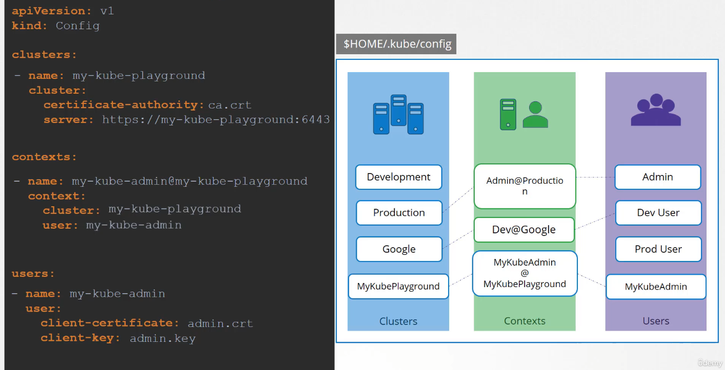Click the Clusters column footer label

[x=398, y=321]
